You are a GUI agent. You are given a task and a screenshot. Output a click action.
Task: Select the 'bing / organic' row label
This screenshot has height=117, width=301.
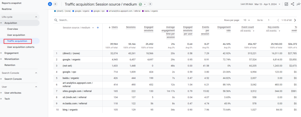tap(70, 110)
